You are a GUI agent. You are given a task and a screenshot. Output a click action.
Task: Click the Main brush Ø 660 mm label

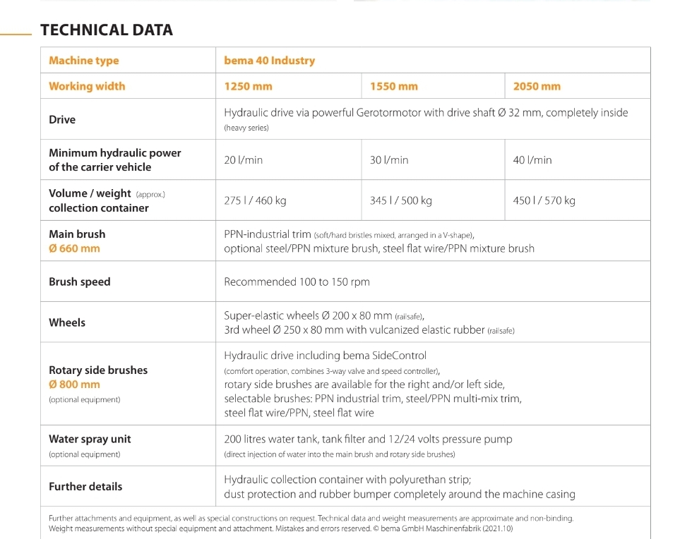point(77,241)
